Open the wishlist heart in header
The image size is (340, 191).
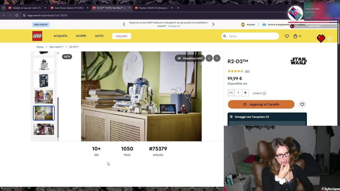(287, 36)
